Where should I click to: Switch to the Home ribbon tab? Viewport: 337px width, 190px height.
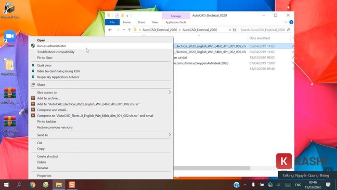(x=127, y=22)
